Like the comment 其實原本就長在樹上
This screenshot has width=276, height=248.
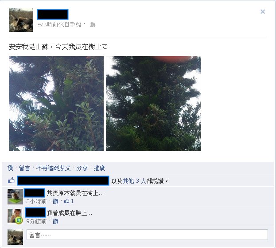pyautogui.click(x=55, y=201)
